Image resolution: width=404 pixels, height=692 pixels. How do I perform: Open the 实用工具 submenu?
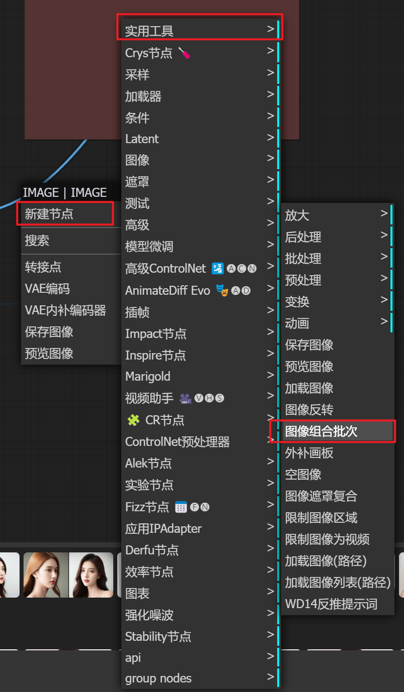(200, 31)
